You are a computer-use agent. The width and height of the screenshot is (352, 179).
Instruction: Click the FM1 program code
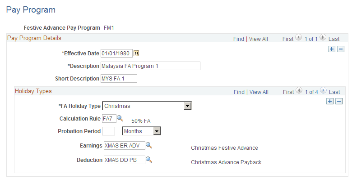(x=109, y=28)
